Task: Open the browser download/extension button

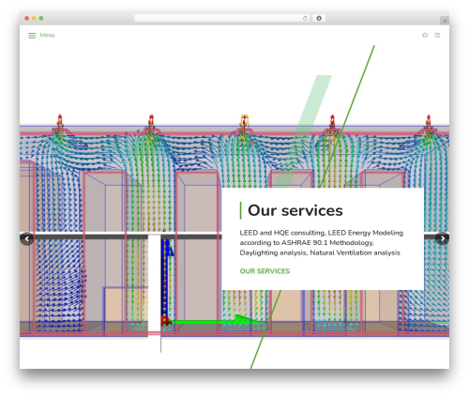Action: pos(319,18)
